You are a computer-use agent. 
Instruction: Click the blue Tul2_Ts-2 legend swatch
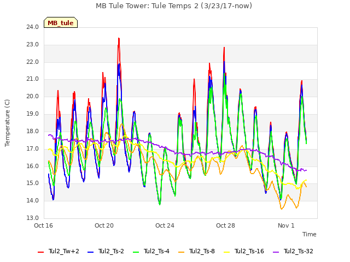click(x=90, y=252)
